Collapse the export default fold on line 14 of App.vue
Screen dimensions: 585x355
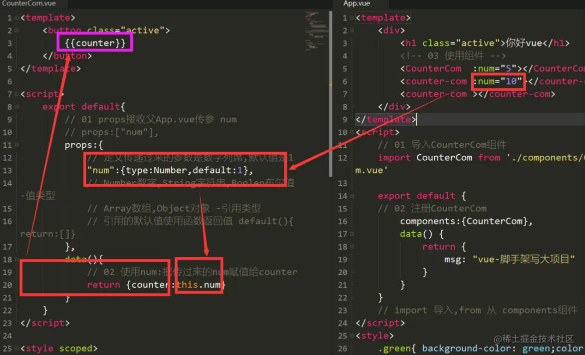point(352,196)
